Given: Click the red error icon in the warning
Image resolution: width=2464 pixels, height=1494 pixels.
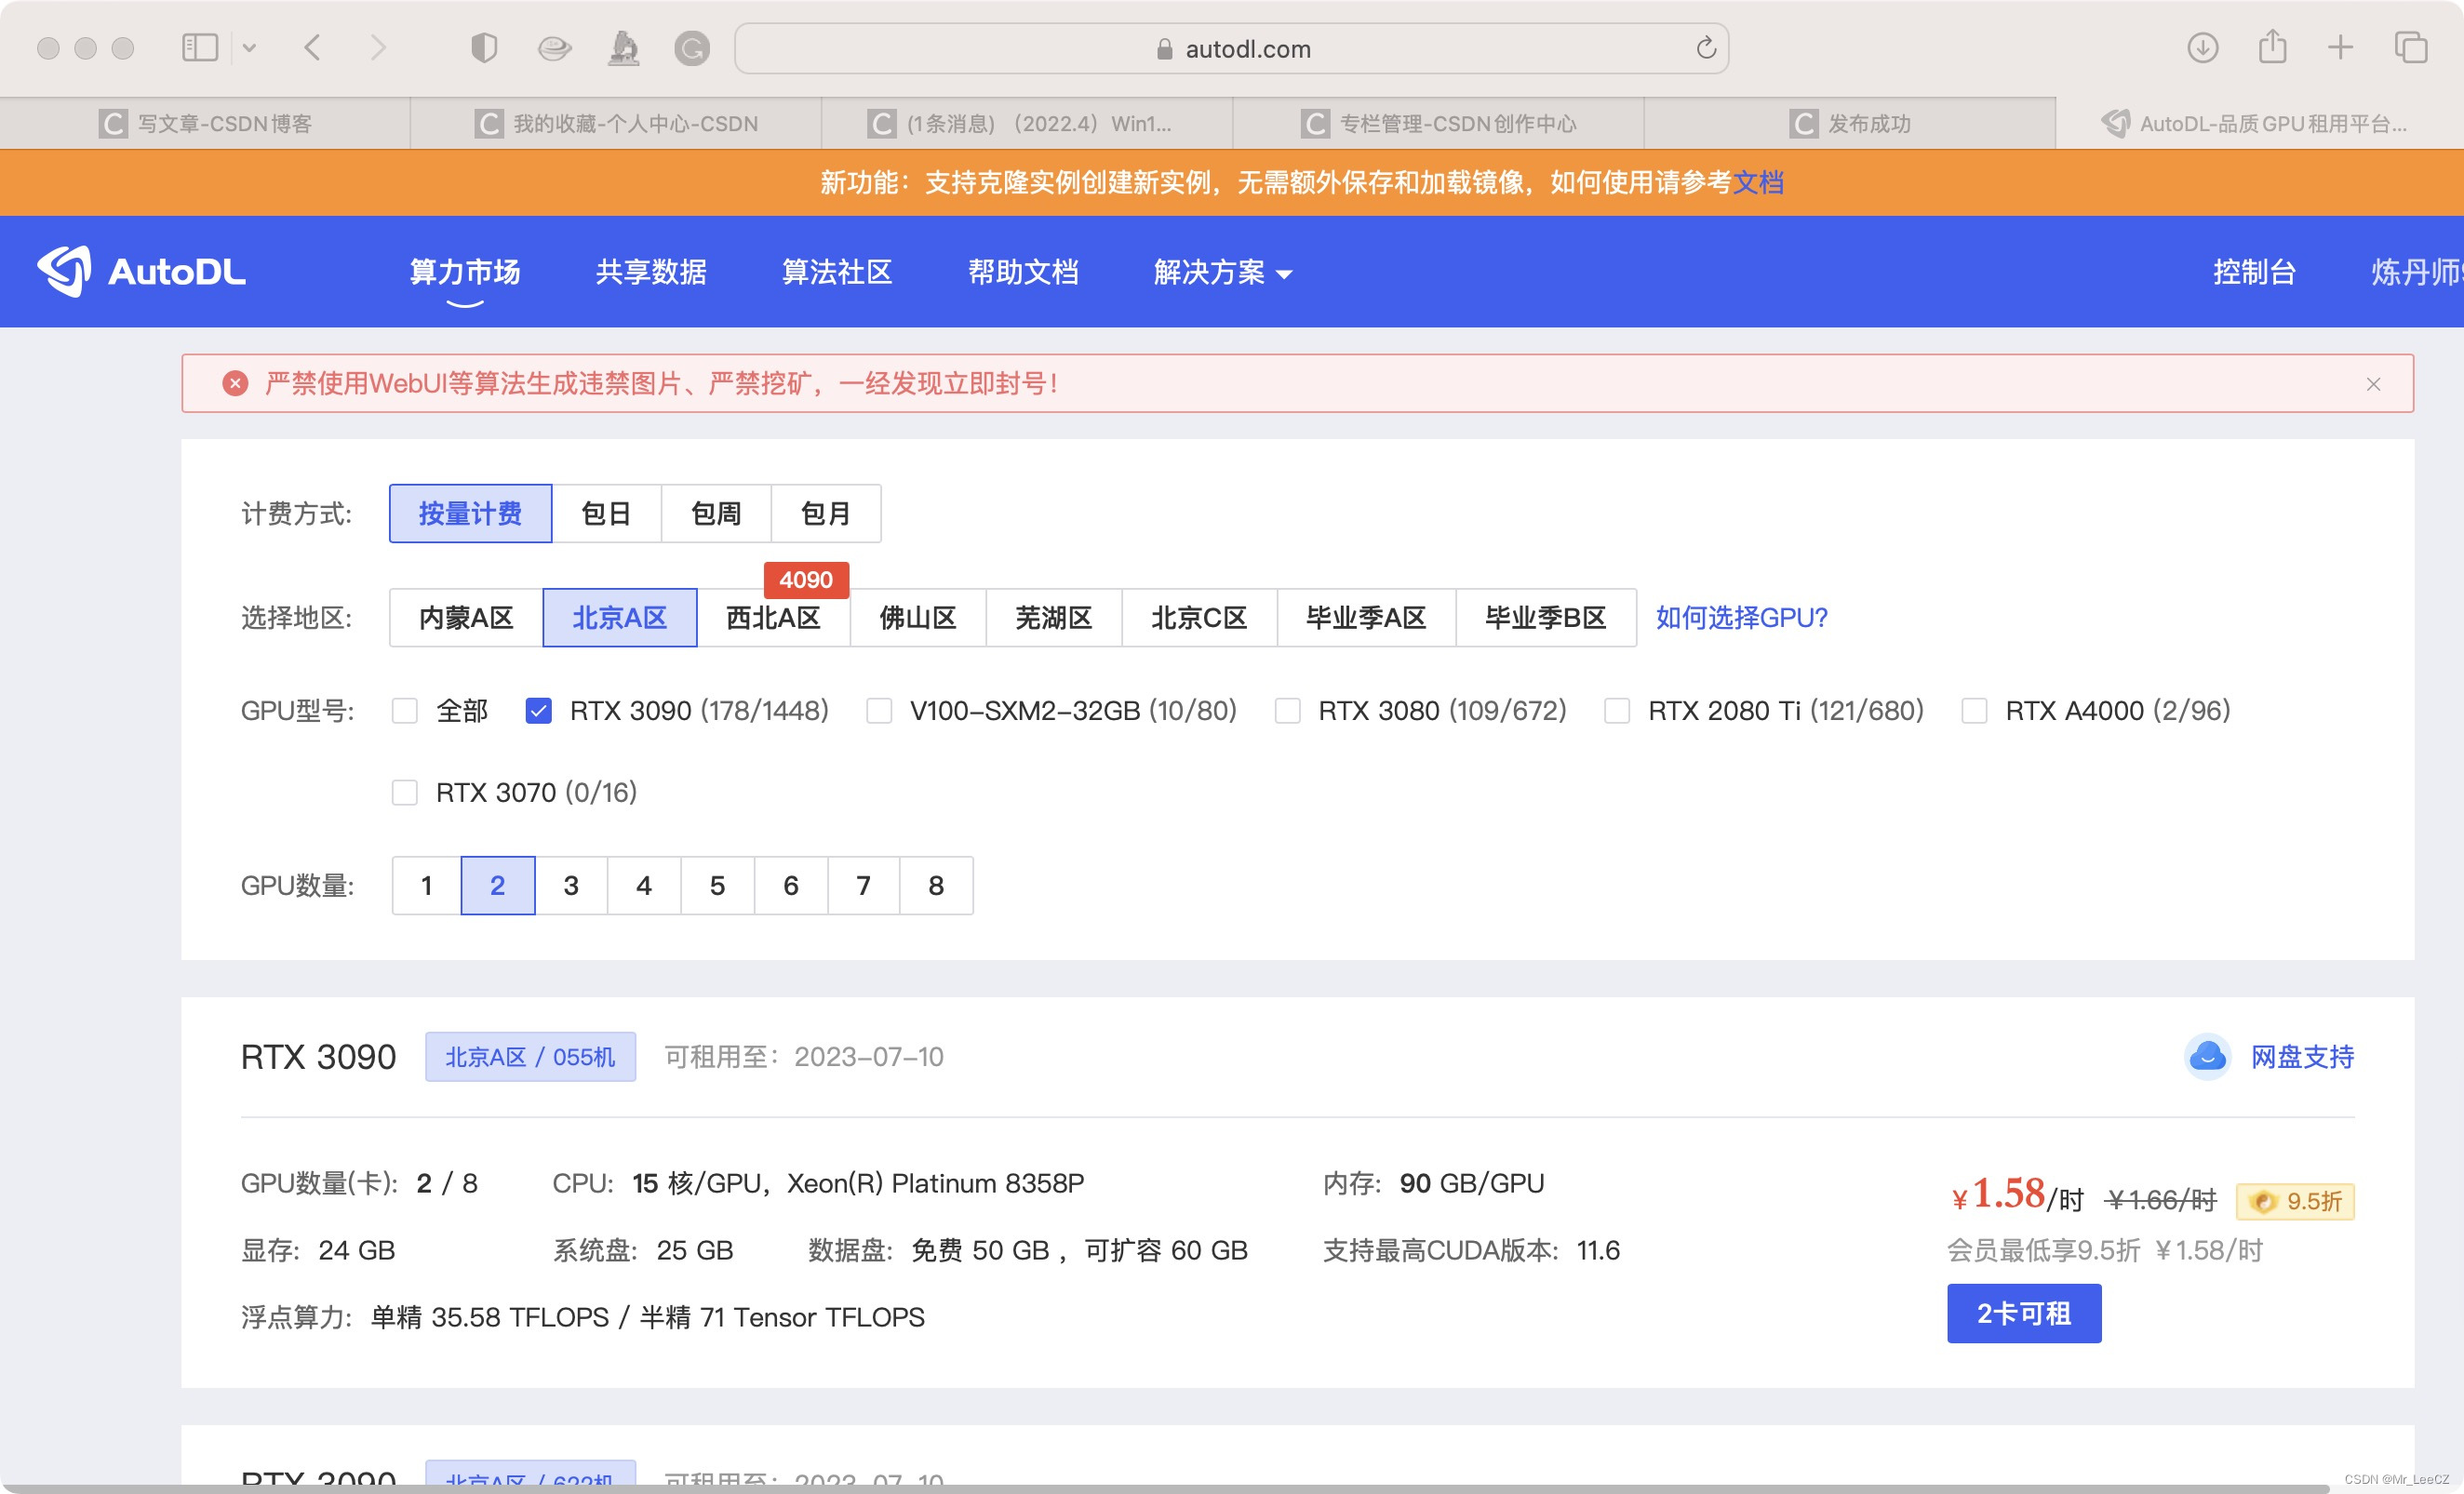Looking at the screenshot, I should (x=235, y=383).
